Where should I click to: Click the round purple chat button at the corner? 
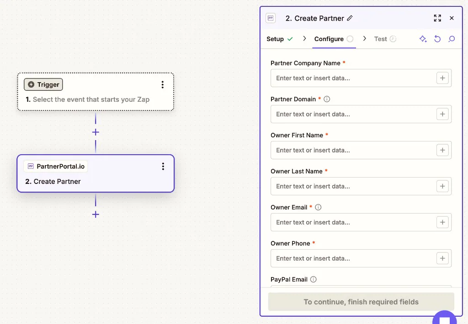pos(445,318)
